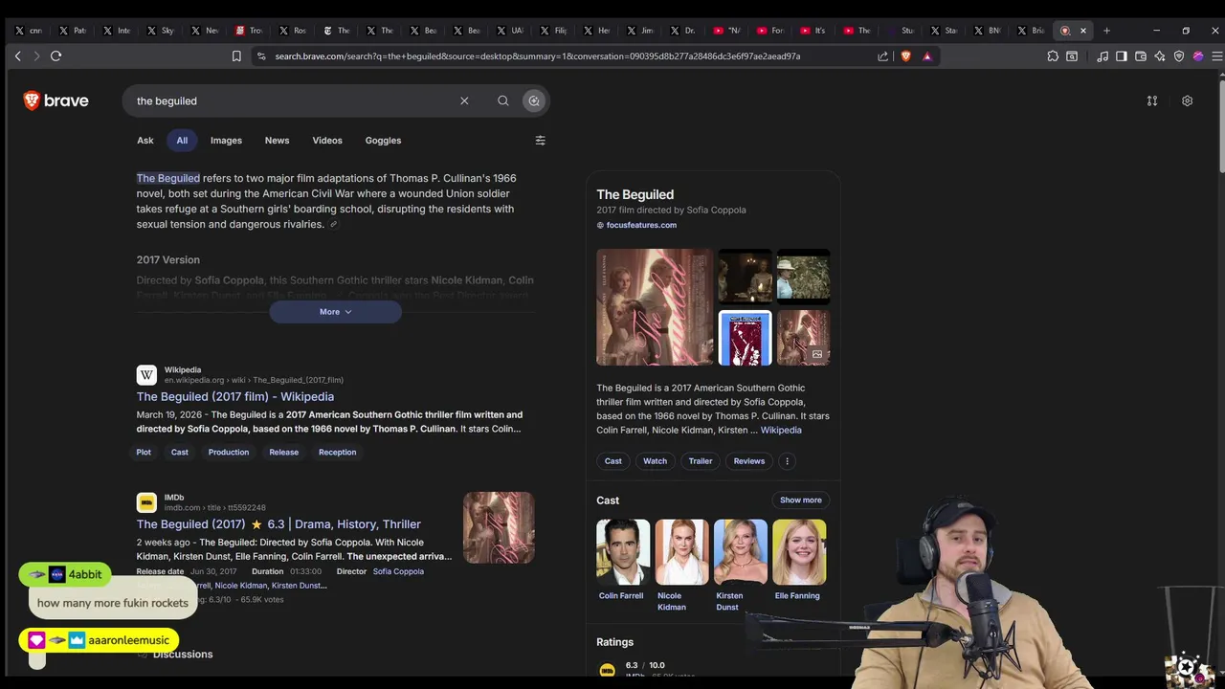Open Brave Shields lion icon
The width and height of the screenshot is (1225, 689).
coord(906,56)
